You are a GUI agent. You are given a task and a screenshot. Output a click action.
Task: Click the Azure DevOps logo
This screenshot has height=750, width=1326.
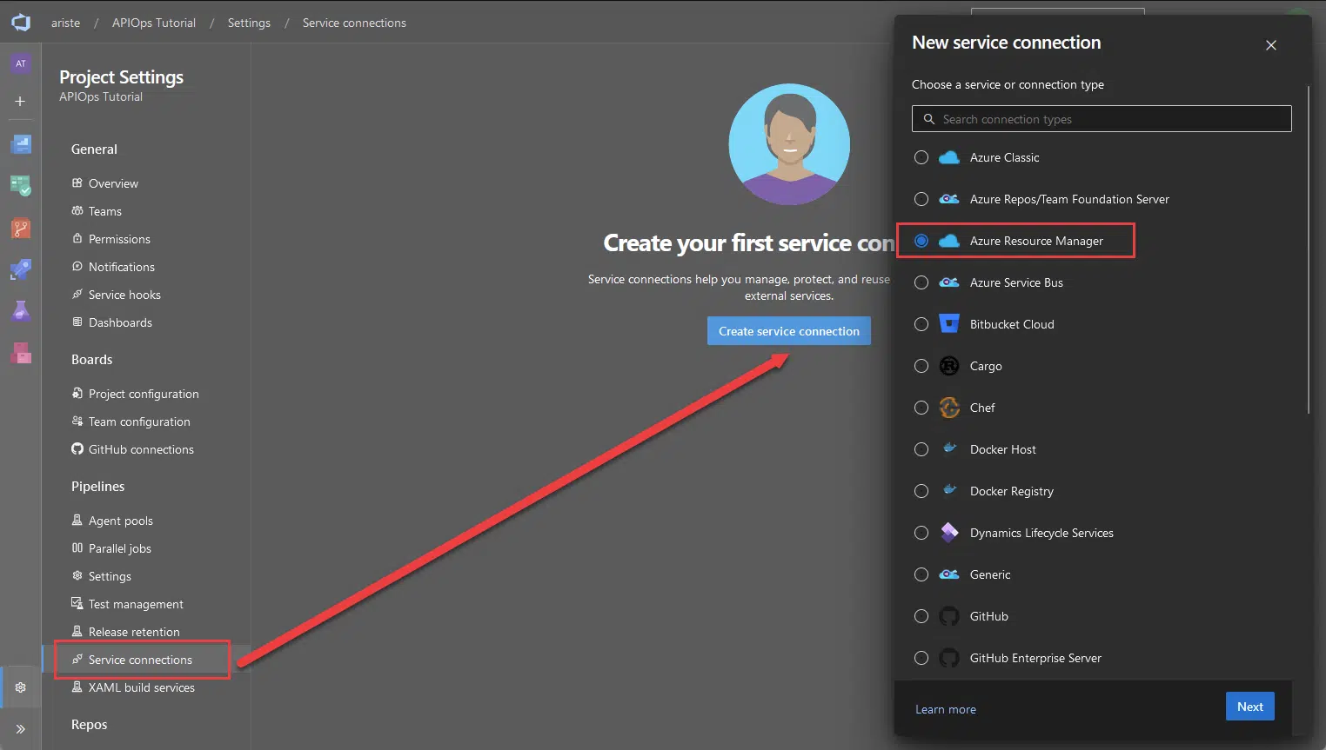pos(20,22)
